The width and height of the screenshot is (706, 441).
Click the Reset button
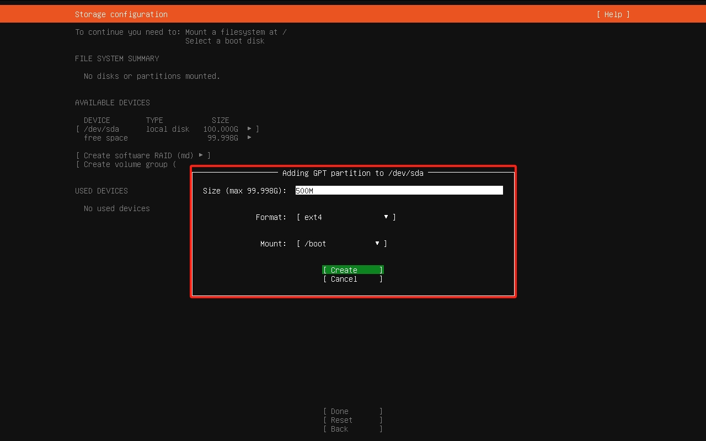[x=353, y=420]
